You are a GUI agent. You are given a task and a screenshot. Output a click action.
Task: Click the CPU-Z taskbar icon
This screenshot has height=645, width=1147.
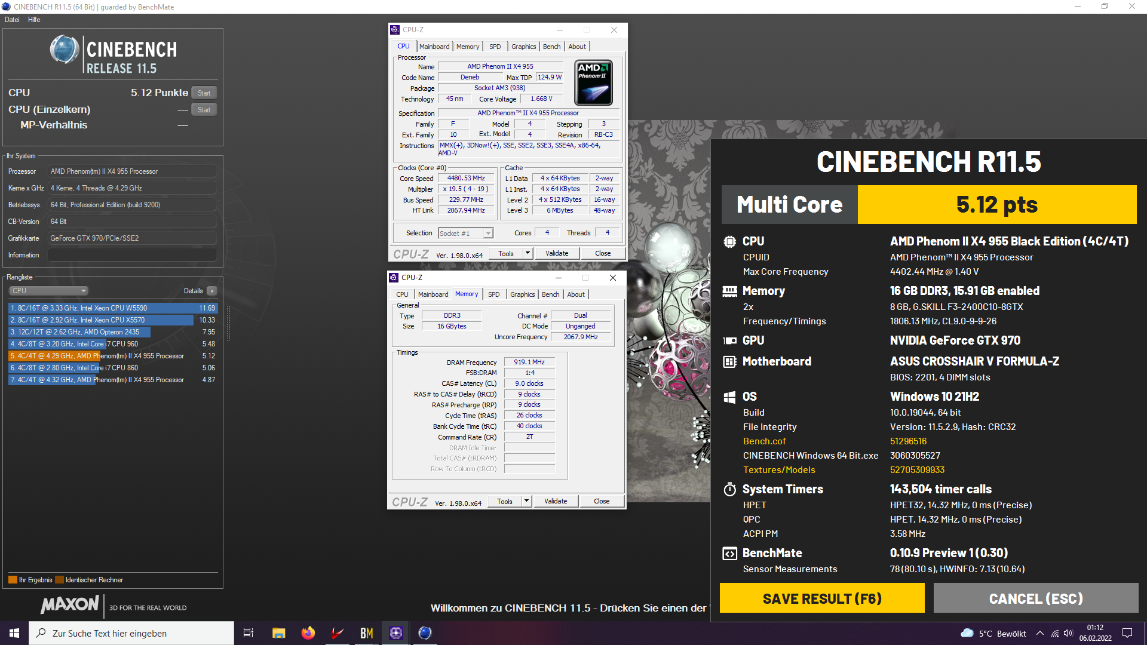(x=395, y=633)
